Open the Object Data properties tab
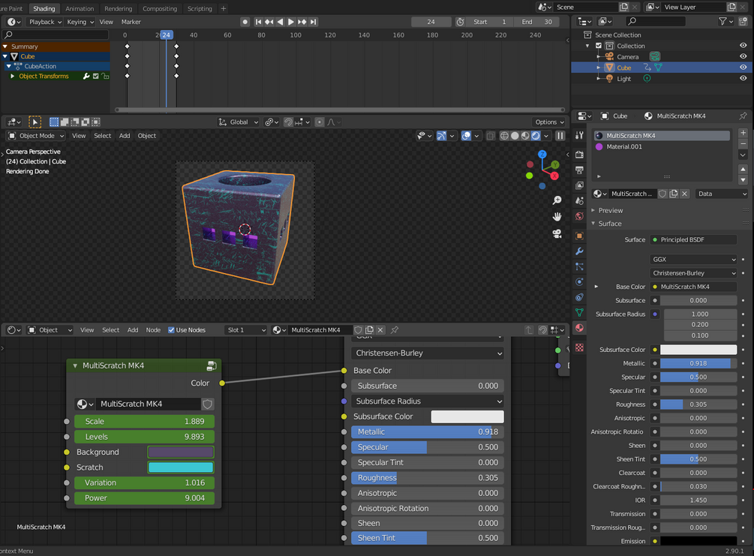This screenshot has width=754, height=556. pyautogui.click(x=579, y=313)
